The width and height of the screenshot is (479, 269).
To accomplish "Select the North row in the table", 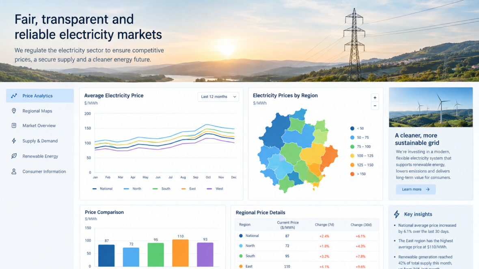I will (x=307, y=246).
